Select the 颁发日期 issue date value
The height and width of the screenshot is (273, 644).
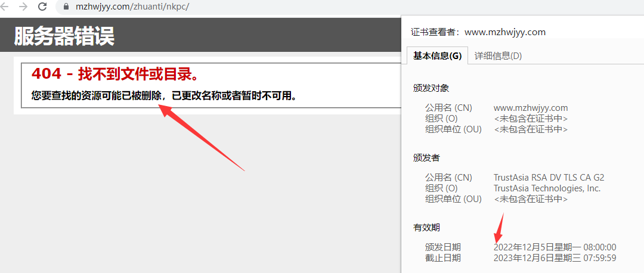(x=555, y=247)
